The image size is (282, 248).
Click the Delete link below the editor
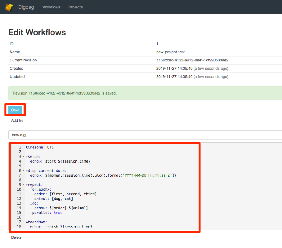(x=16, y=237)
